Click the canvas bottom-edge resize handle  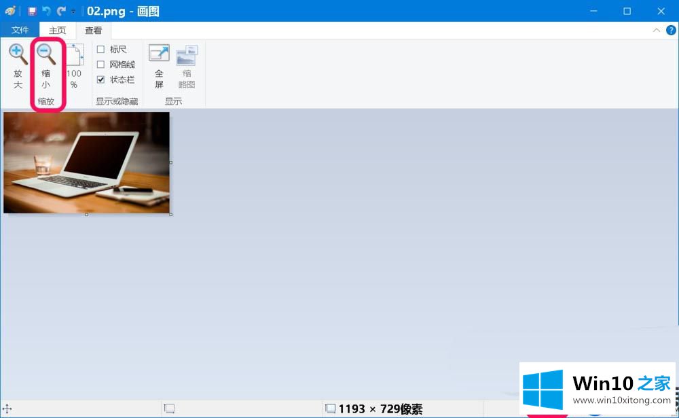click(x=87, y=214)
